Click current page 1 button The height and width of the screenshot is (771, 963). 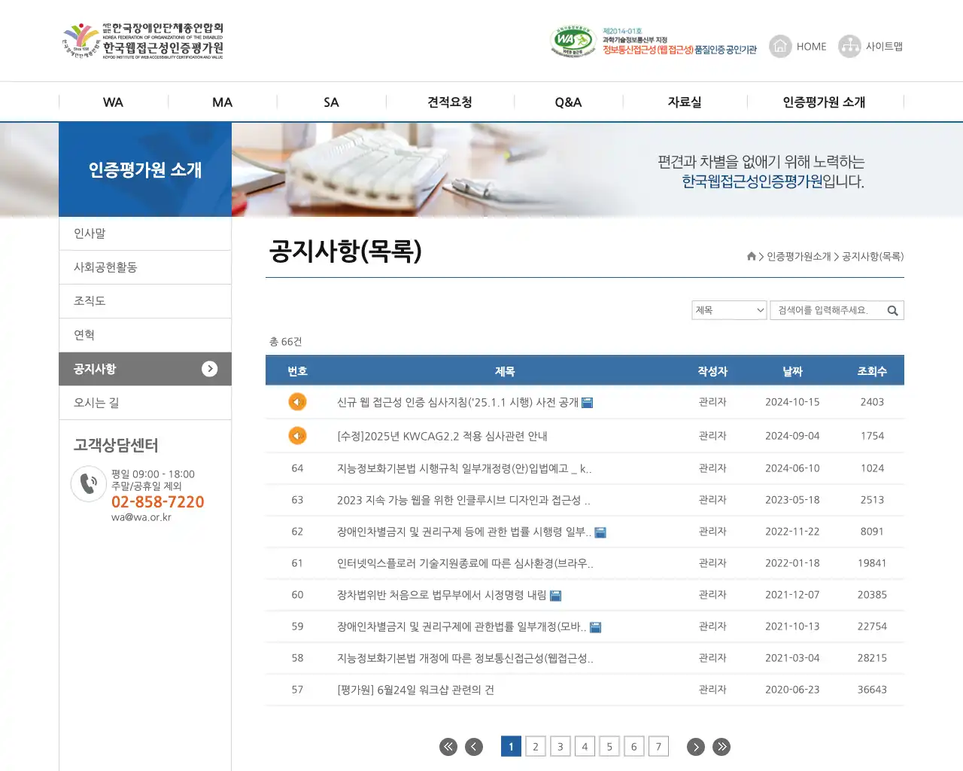coord(511,747)
